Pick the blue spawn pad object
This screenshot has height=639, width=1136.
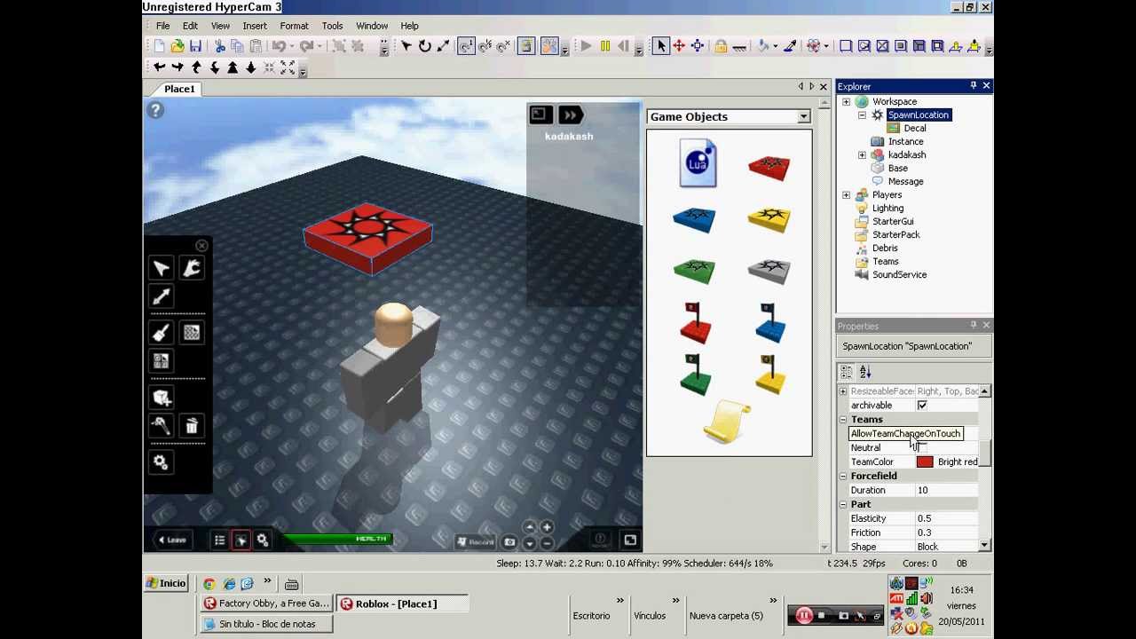(694, 219)
